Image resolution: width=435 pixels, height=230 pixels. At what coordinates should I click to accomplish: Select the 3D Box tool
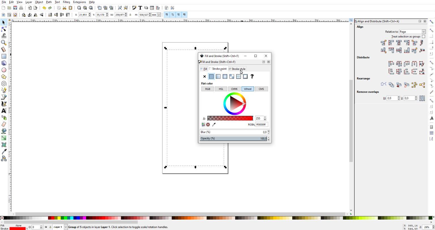tap(4, 63)
